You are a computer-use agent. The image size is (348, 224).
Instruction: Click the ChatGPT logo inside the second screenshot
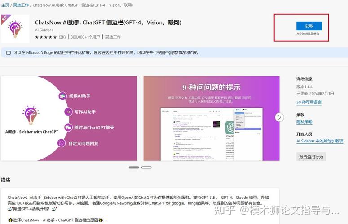tap(230, 127)
